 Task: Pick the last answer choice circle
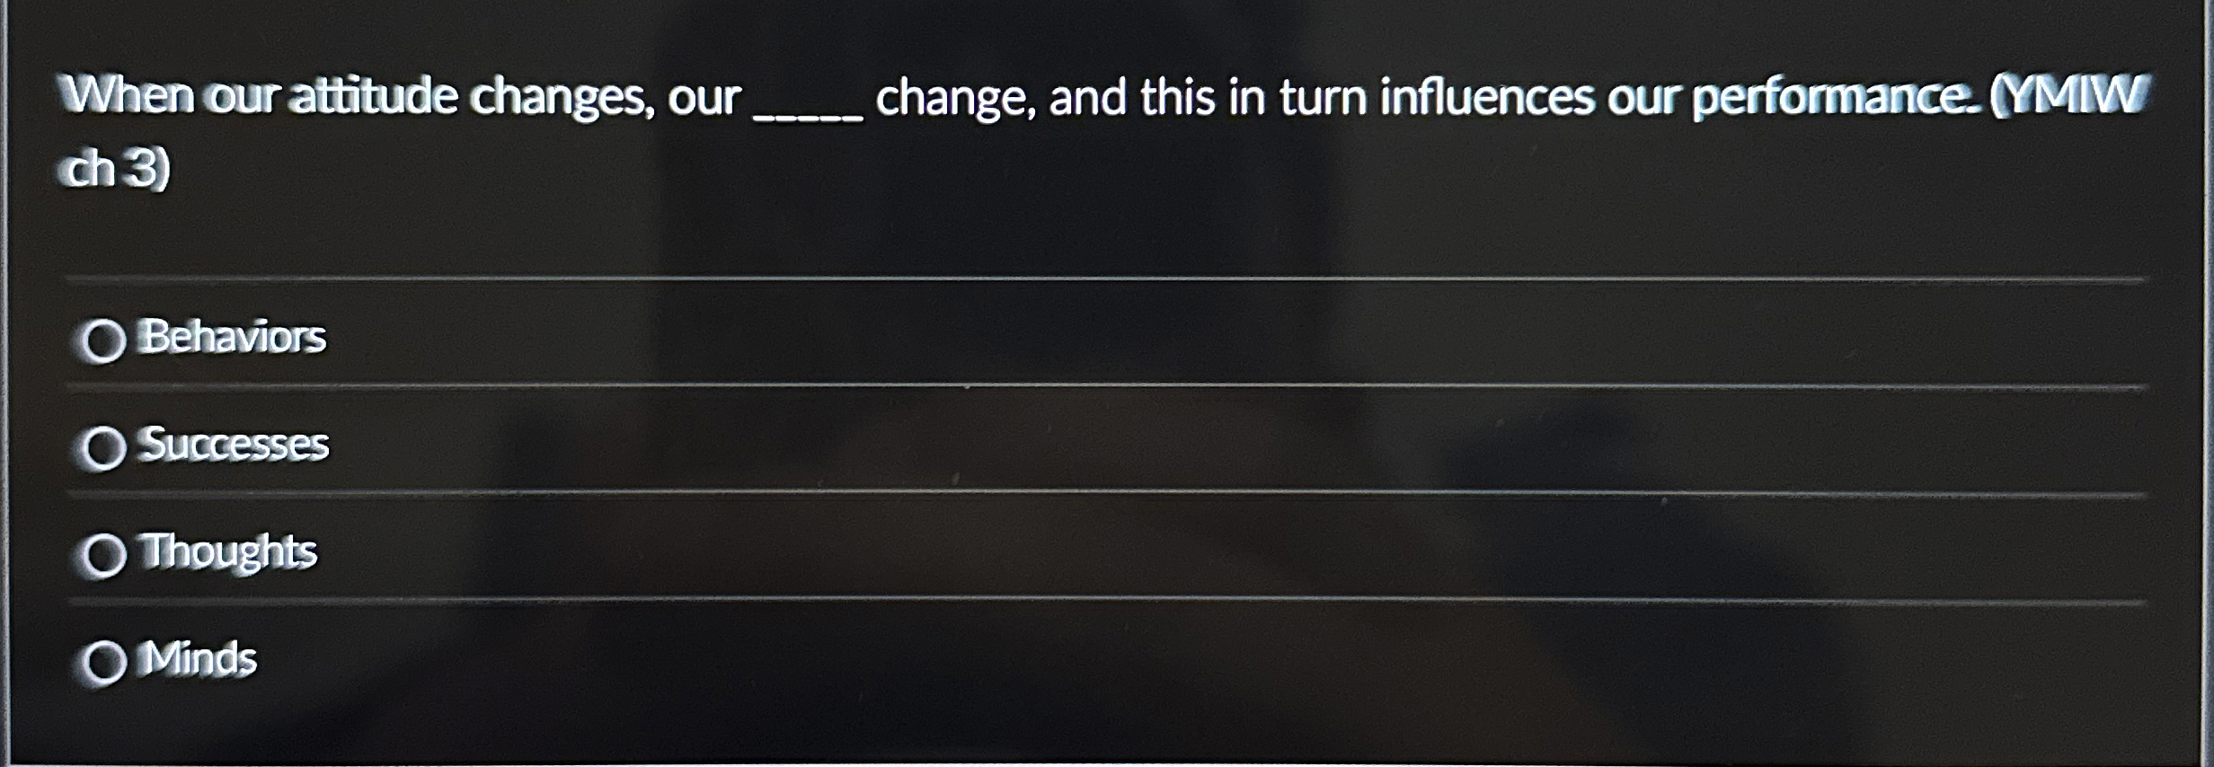coord(103,662)
